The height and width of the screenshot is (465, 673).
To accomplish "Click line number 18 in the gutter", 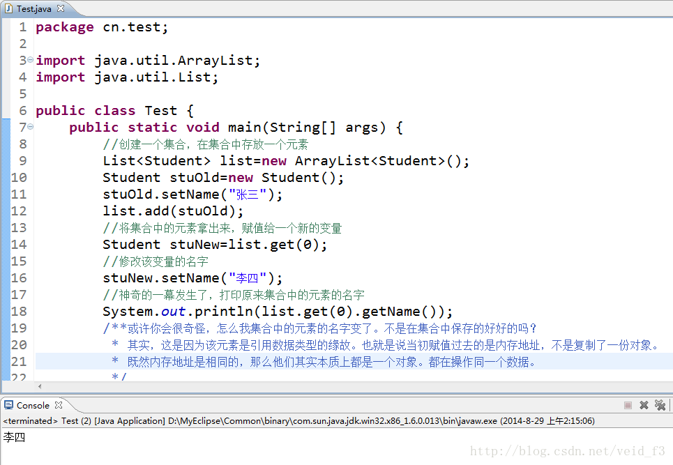I will (x=19, y=312).
